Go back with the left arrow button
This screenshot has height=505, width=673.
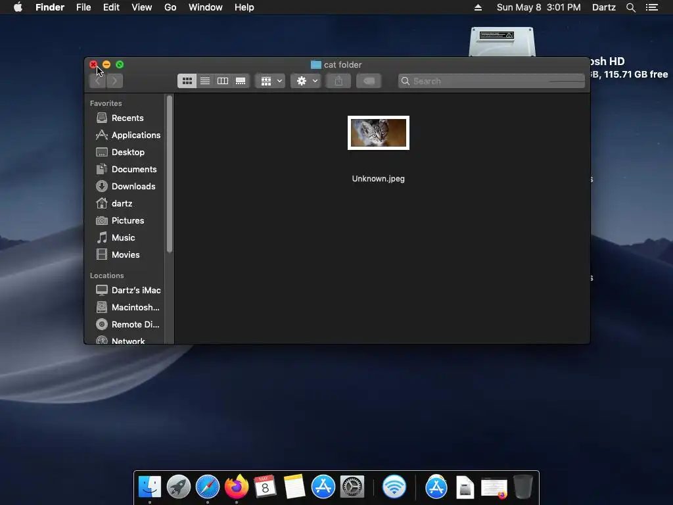(98, 81)
